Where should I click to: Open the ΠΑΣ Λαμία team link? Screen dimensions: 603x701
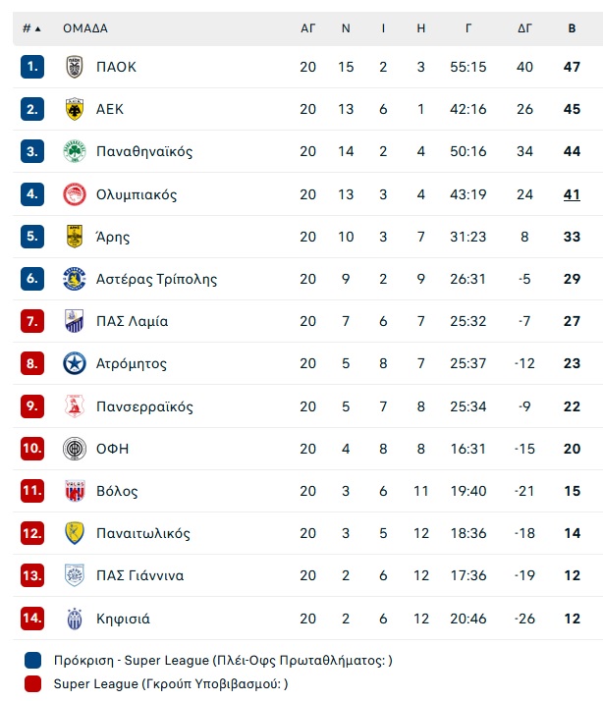(132, 321)
